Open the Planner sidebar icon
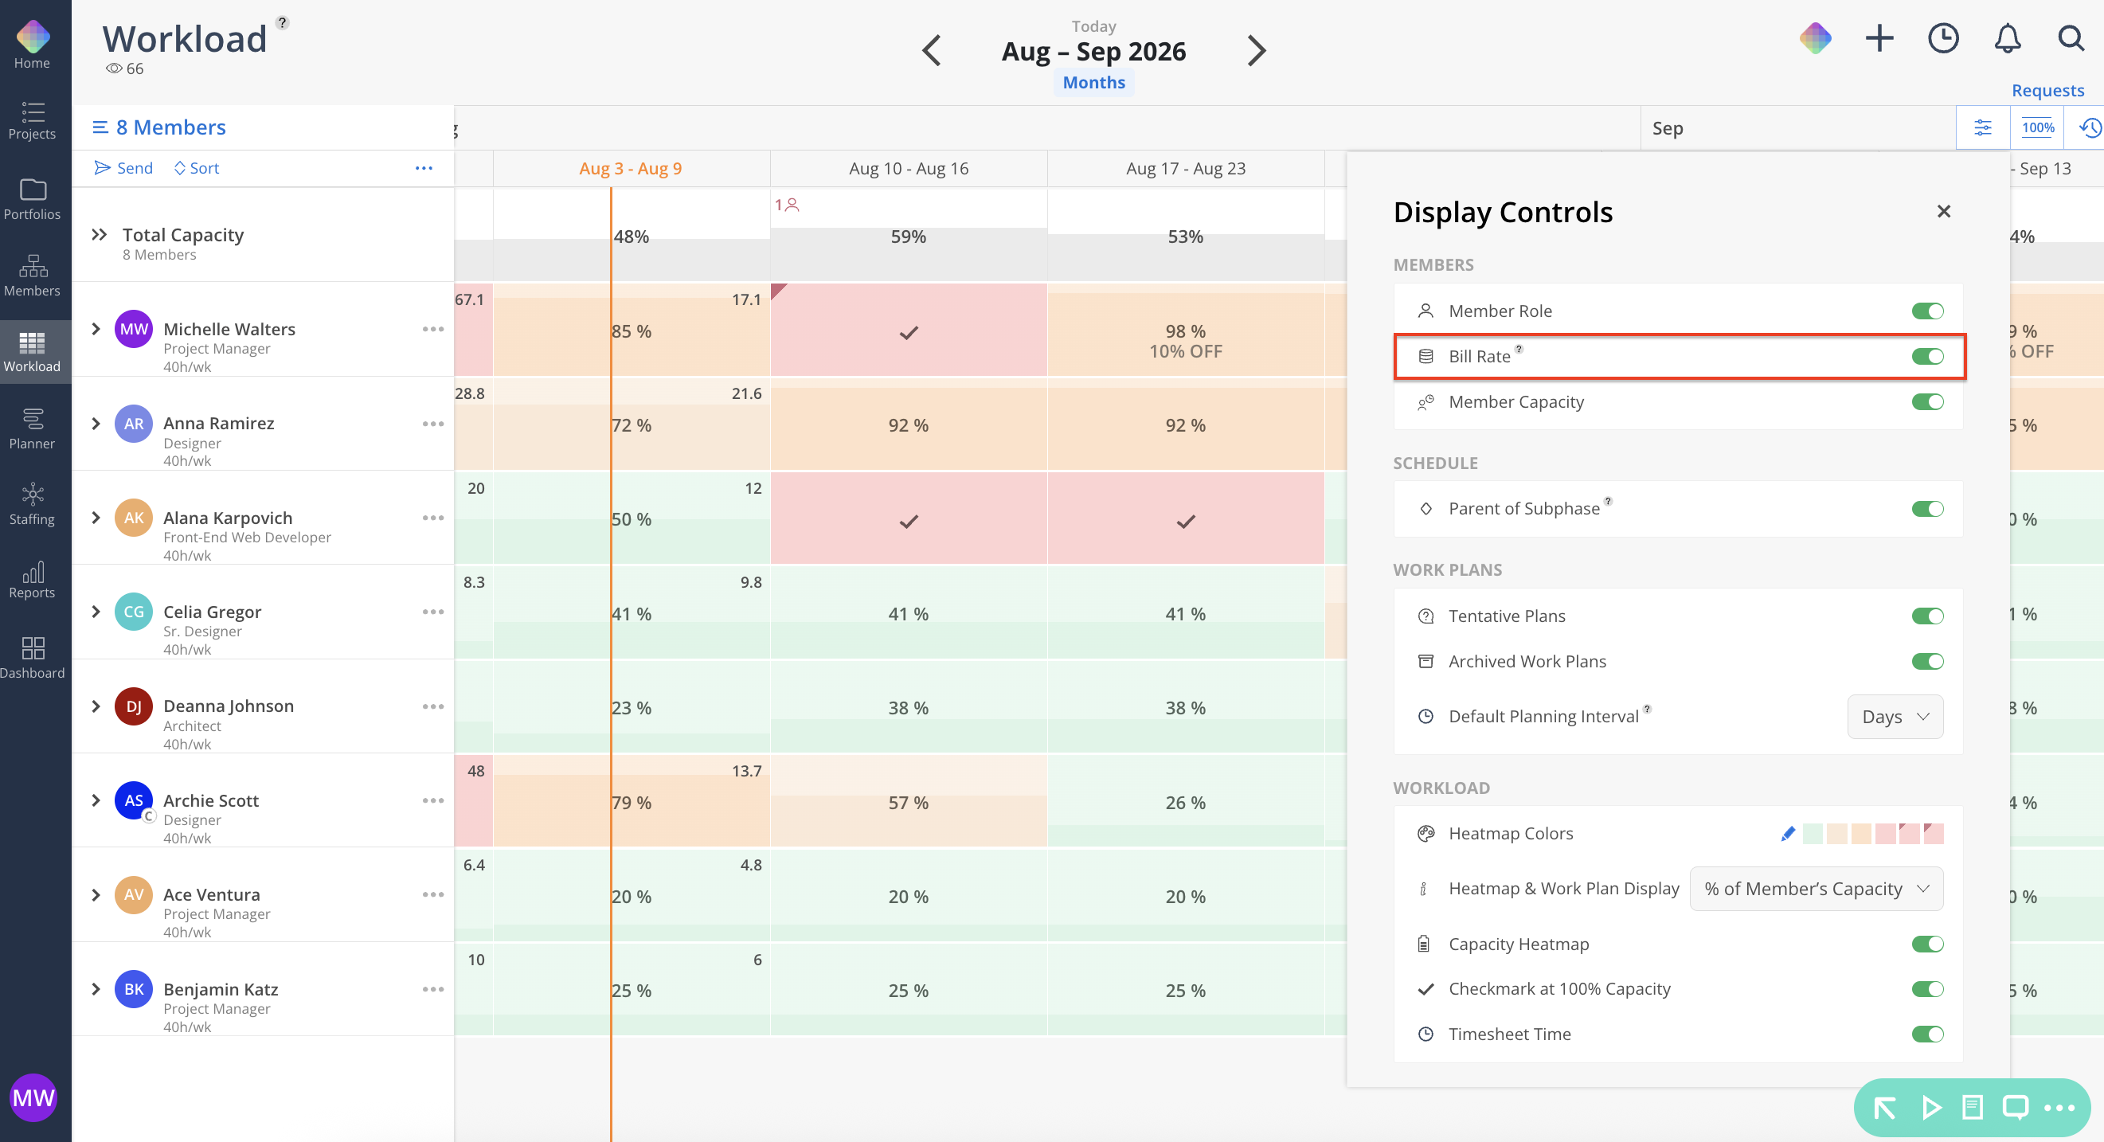This screenshot has width=2104, height=1142. pos(32,428)
